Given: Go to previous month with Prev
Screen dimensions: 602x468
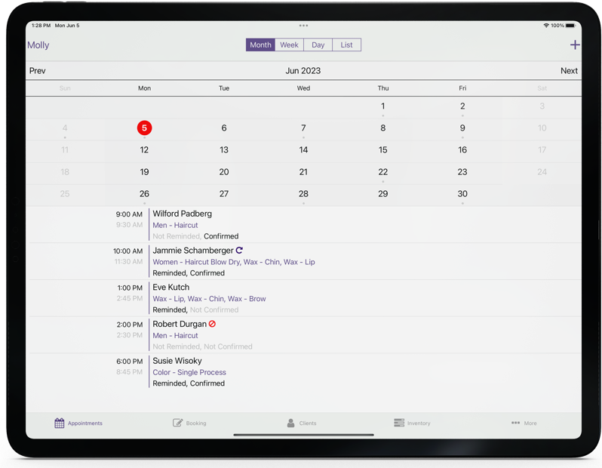Looking at the screenshot, I should coord(37,71).
